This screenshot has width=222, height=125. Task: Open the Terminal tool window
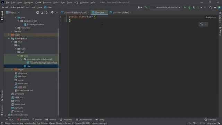pos(51,120)
